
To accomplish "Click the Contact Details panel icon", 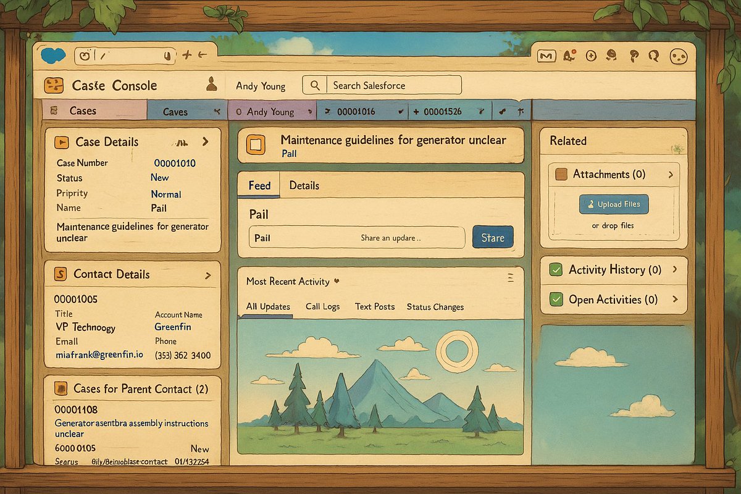I will point(60,274).
